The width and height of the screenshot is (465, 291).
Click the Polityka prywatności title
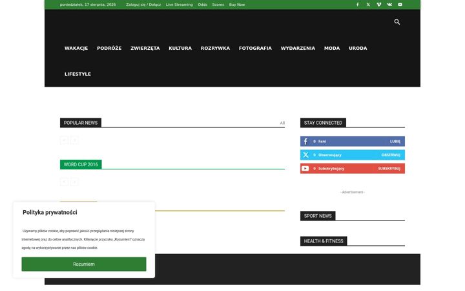(x=50, y=213)
